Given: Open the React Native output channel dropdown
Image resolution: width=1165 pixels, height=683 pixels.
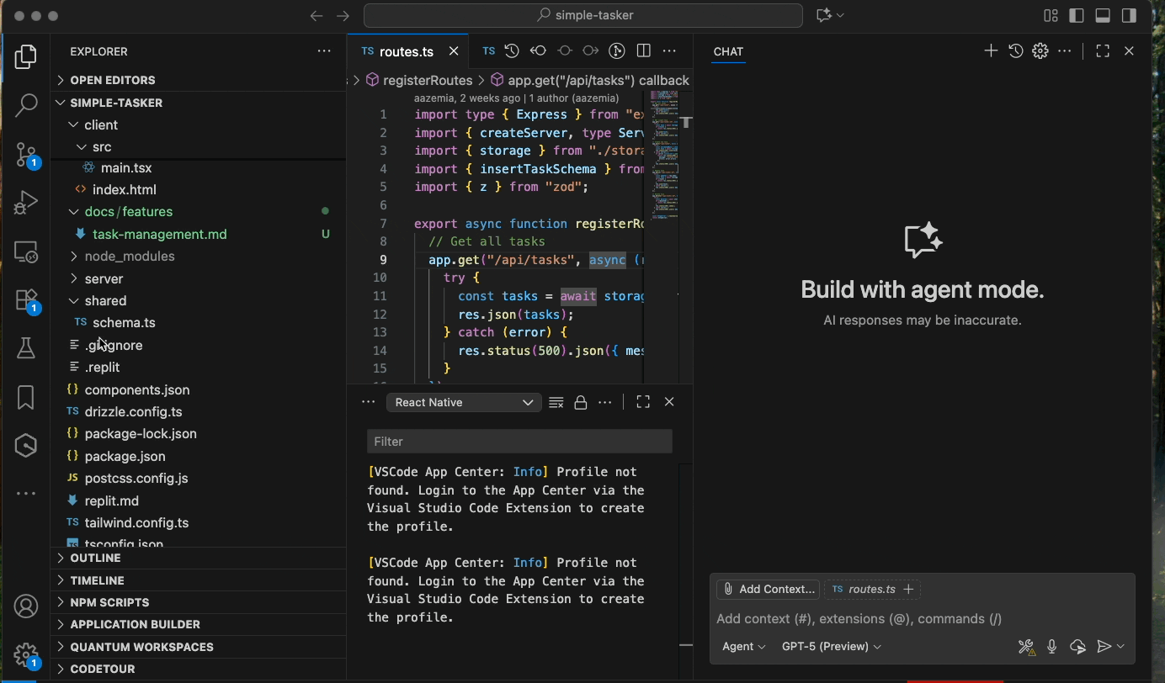Looking at the screenshot, I should 463,403.
